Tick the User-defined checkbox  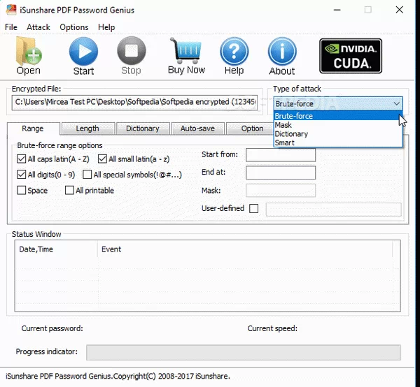[x=253, y=208]
